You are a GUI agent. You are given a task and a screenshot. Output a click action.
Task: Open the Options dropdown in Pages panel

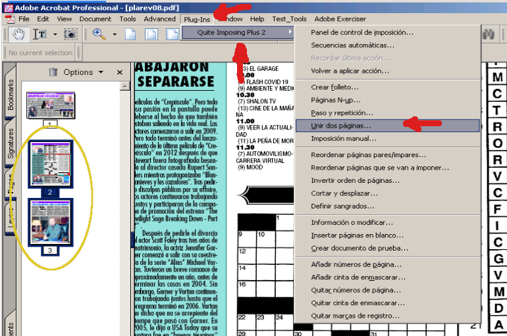click(82, 72)
